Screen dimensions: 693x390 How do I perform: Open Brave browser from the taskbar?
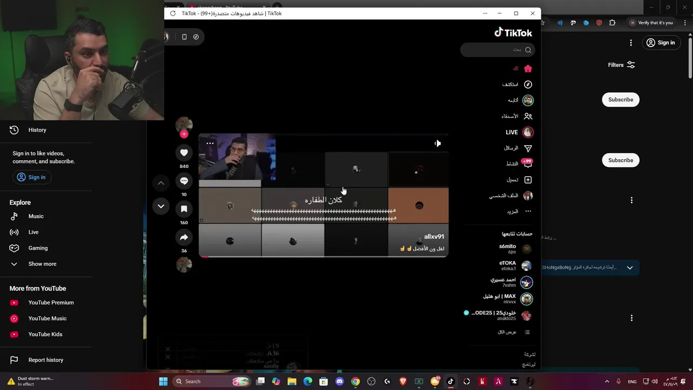click(403, 381)
